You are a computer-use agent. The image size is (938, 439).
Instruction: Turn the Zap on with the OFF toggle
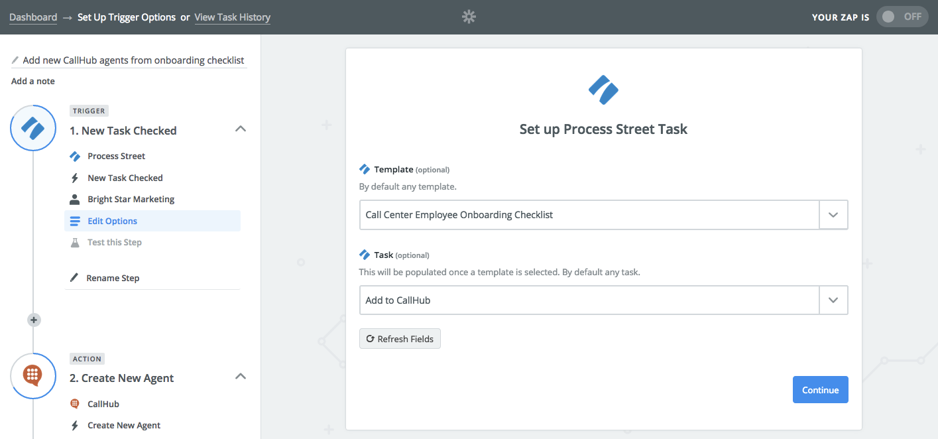click(x=902, y=17)
